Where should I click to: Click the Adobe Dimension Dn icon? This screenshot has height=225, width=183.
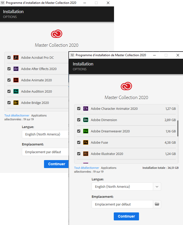pyautogui.click(x=86, y=120)
